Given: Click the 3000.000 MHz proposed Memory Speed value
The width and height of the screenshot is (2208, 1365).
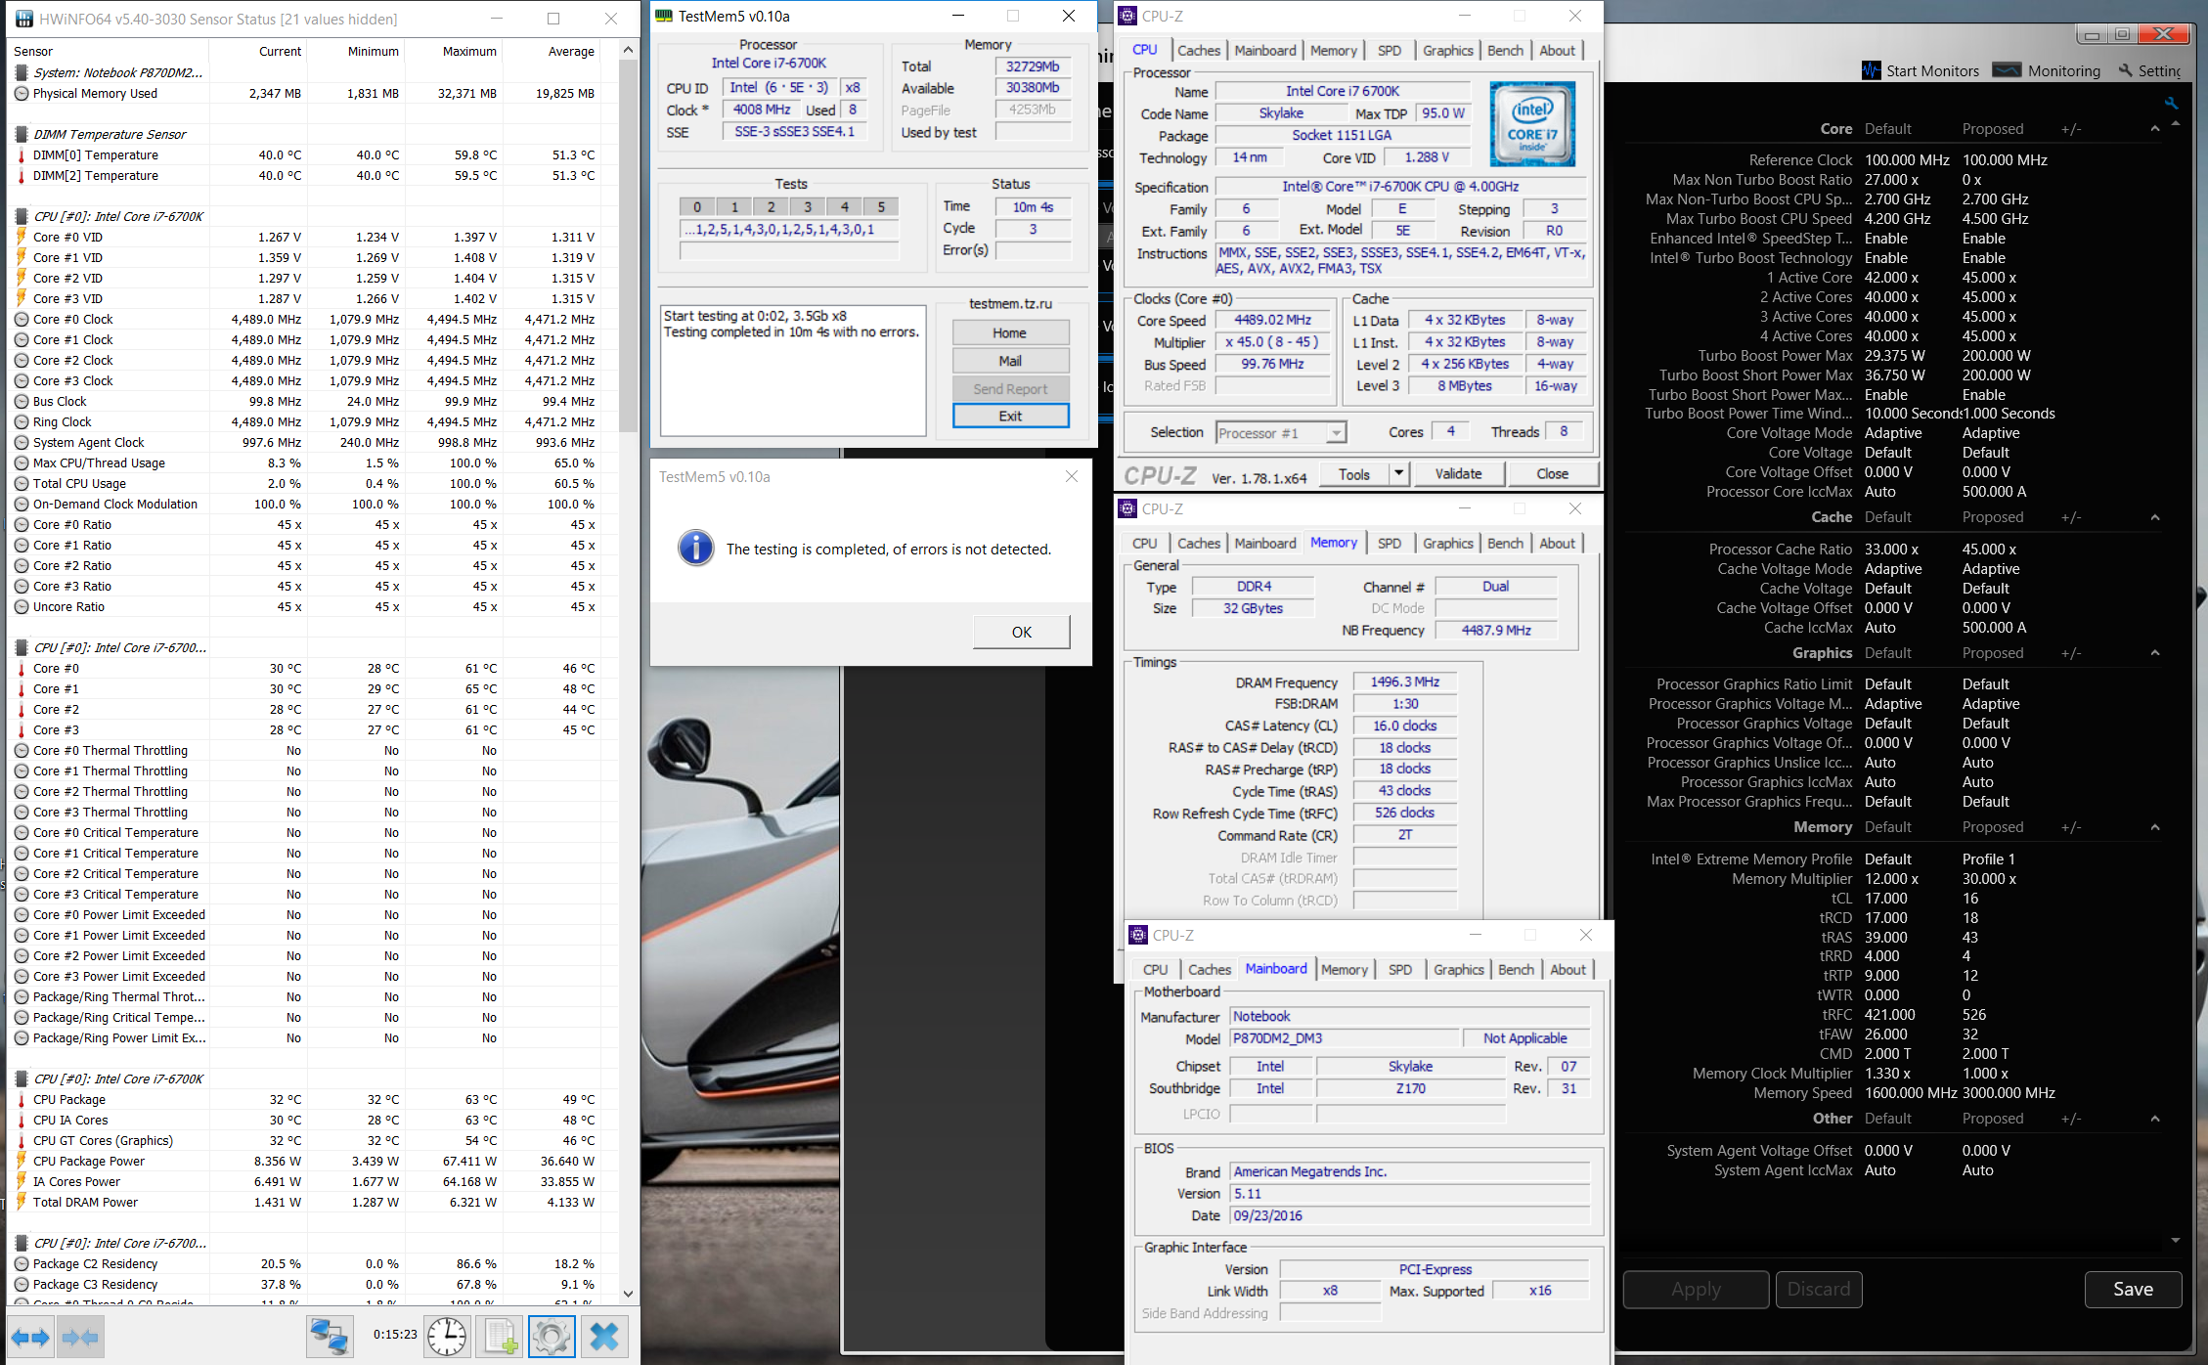Looking at the screenshot, I should 2009,1092.
